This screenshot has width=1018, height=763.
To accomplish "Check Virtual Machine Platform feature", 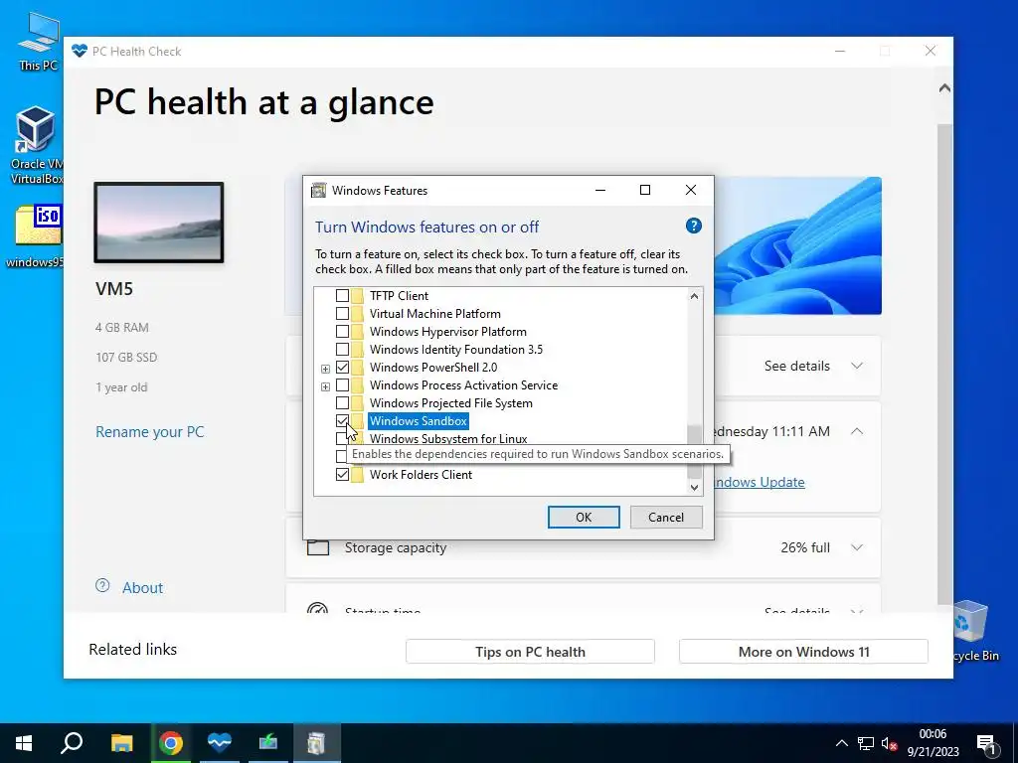I will tap(342, 313).
